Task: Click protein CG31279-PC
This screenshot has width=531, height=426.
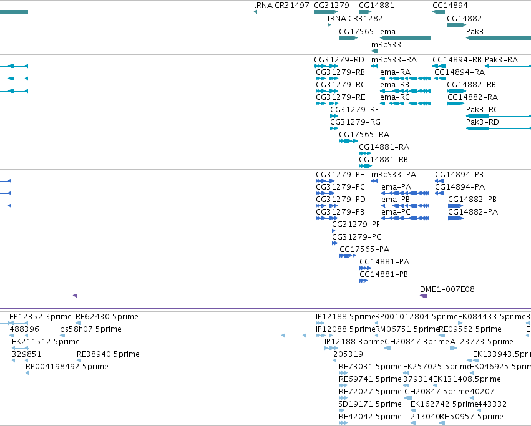Action: [325, 193]
